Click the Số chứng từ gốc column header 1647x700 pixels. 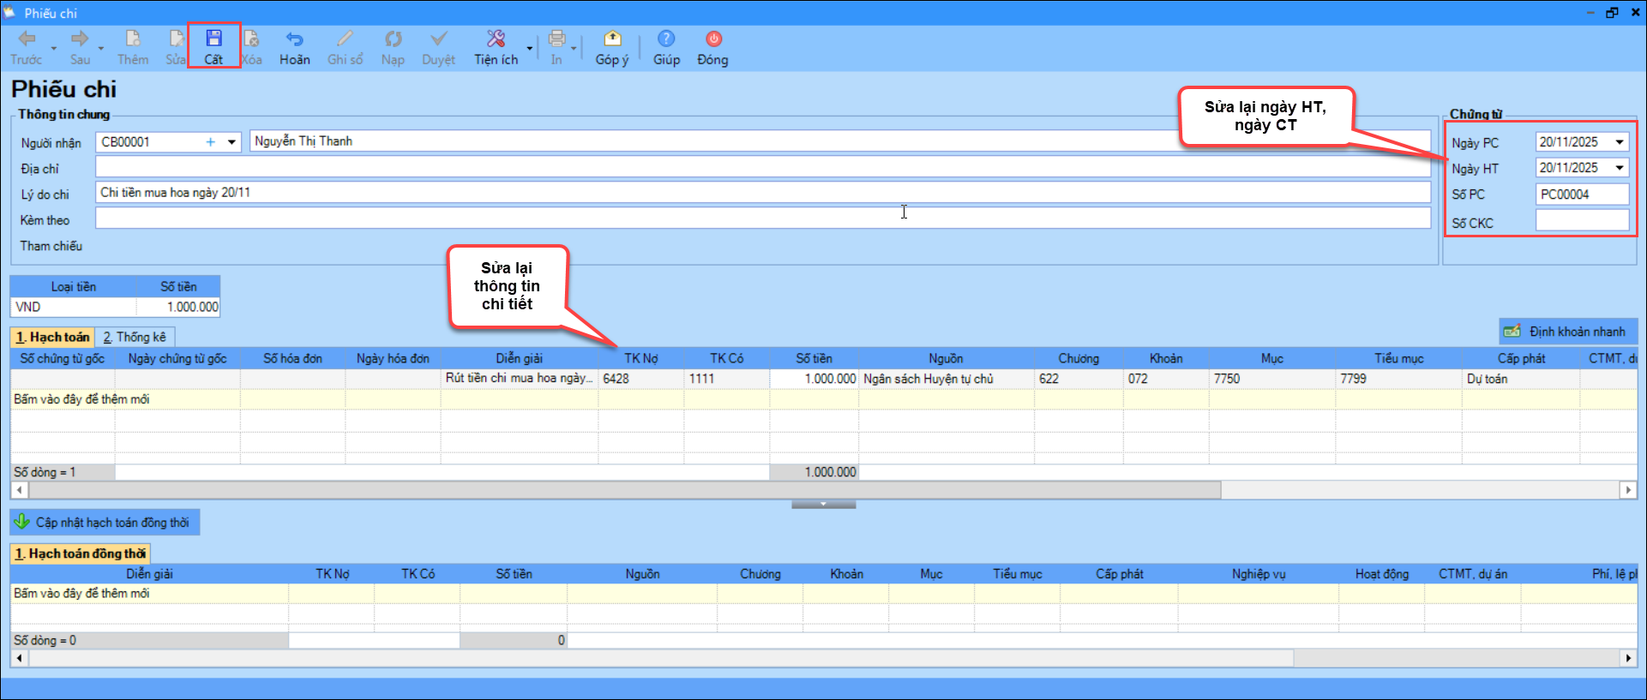(63, 358)
